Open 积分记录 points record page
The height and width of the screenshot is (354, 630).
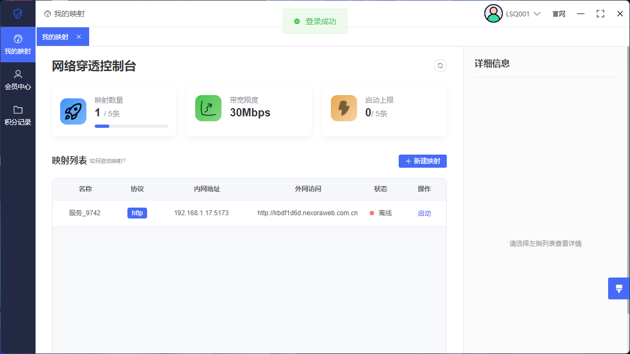17,115
